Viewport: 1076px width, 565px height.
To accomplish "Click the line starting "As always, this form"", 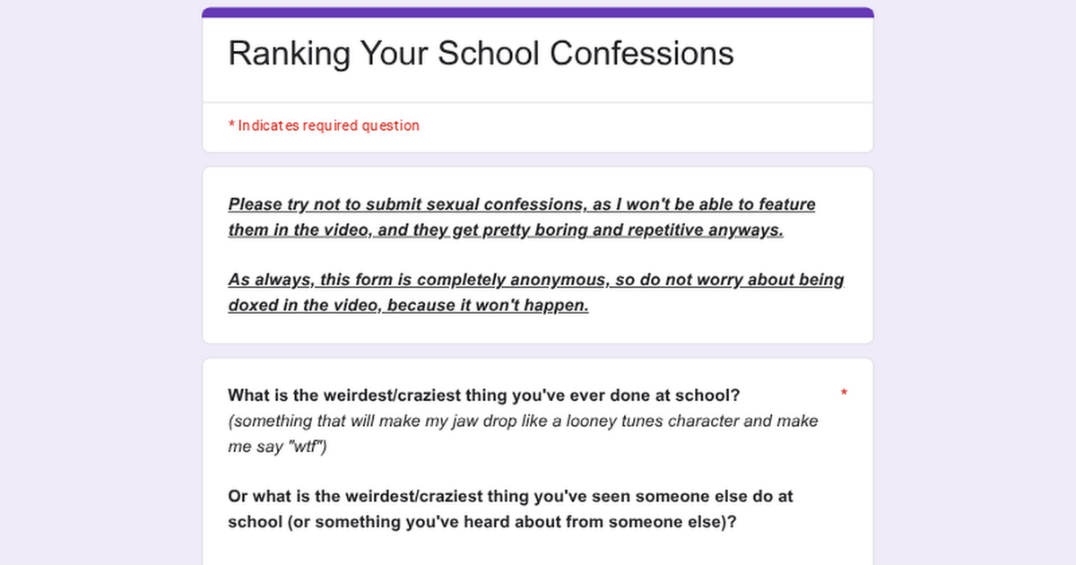I will click(x=535, y=280).
